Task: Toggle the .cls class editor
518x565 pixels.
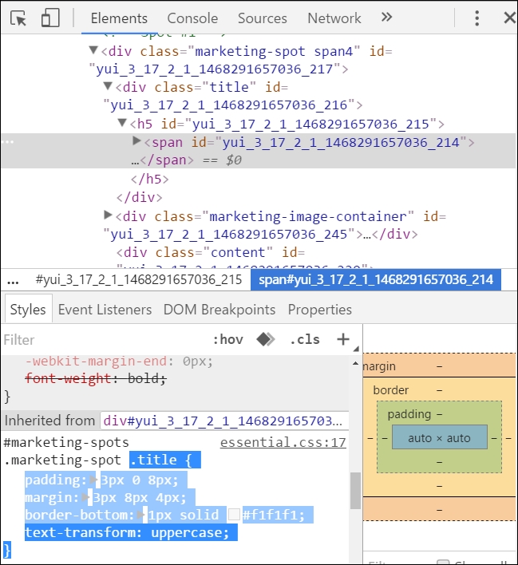Action: tap(305, 339)
